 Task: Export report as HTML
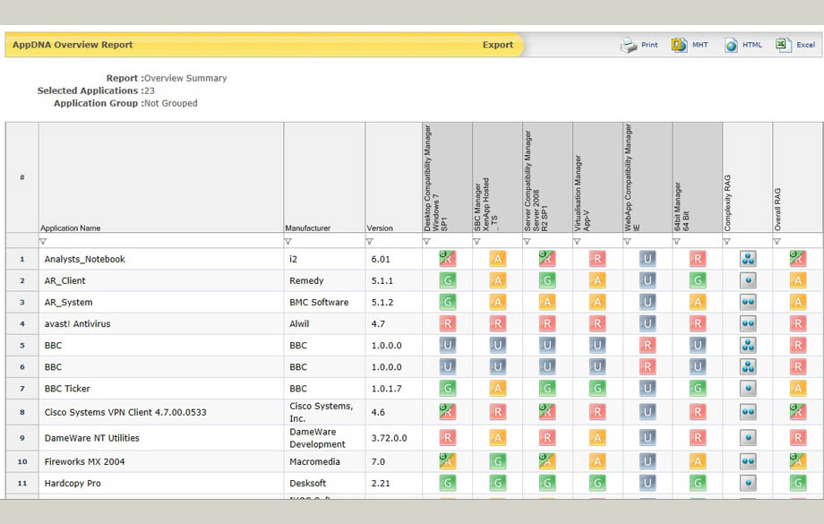tap(743, 45)
